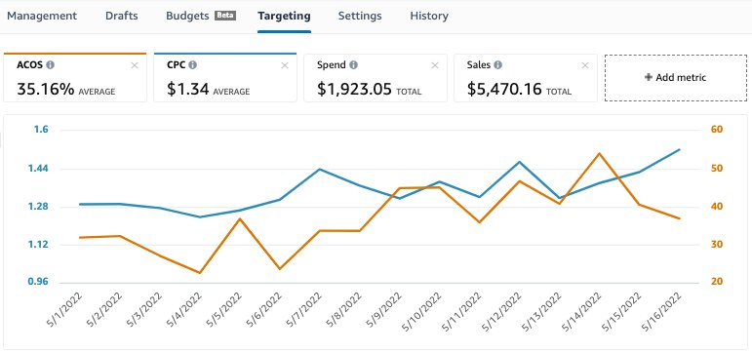The image size is (752, 353).
Task: View the History tab
Action: click(x=429, y=16)
